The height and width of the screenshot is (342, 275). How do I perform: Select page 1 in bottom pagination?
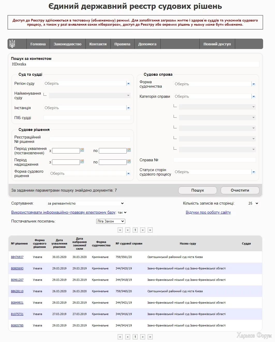(x=135, y=337)
